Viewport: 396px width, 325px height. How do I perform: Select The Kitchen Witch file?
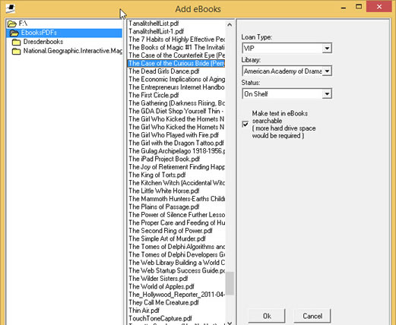point(176,183)
